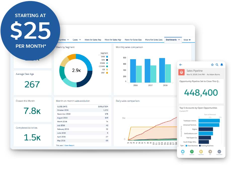Click the red Sales Pipeline dashboard icon
The width and height of the screenshot is (235, 169).
182,72
